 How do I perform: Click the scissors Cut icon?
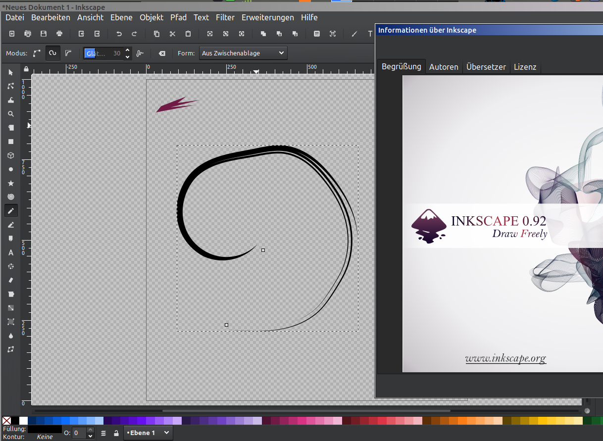[x=172, y=34]
